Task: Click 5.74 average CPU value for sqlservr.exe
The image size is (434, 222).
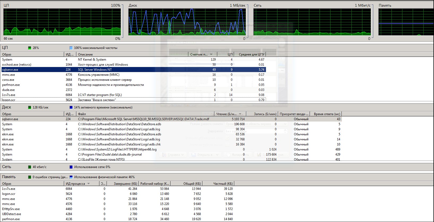Action: [x=261, y=70]
